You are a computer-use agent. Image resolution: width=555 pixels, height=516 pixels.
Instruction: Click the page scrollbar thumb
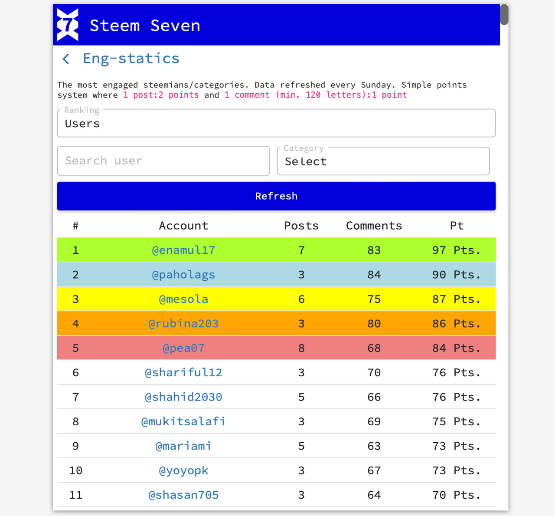[504, 15]
